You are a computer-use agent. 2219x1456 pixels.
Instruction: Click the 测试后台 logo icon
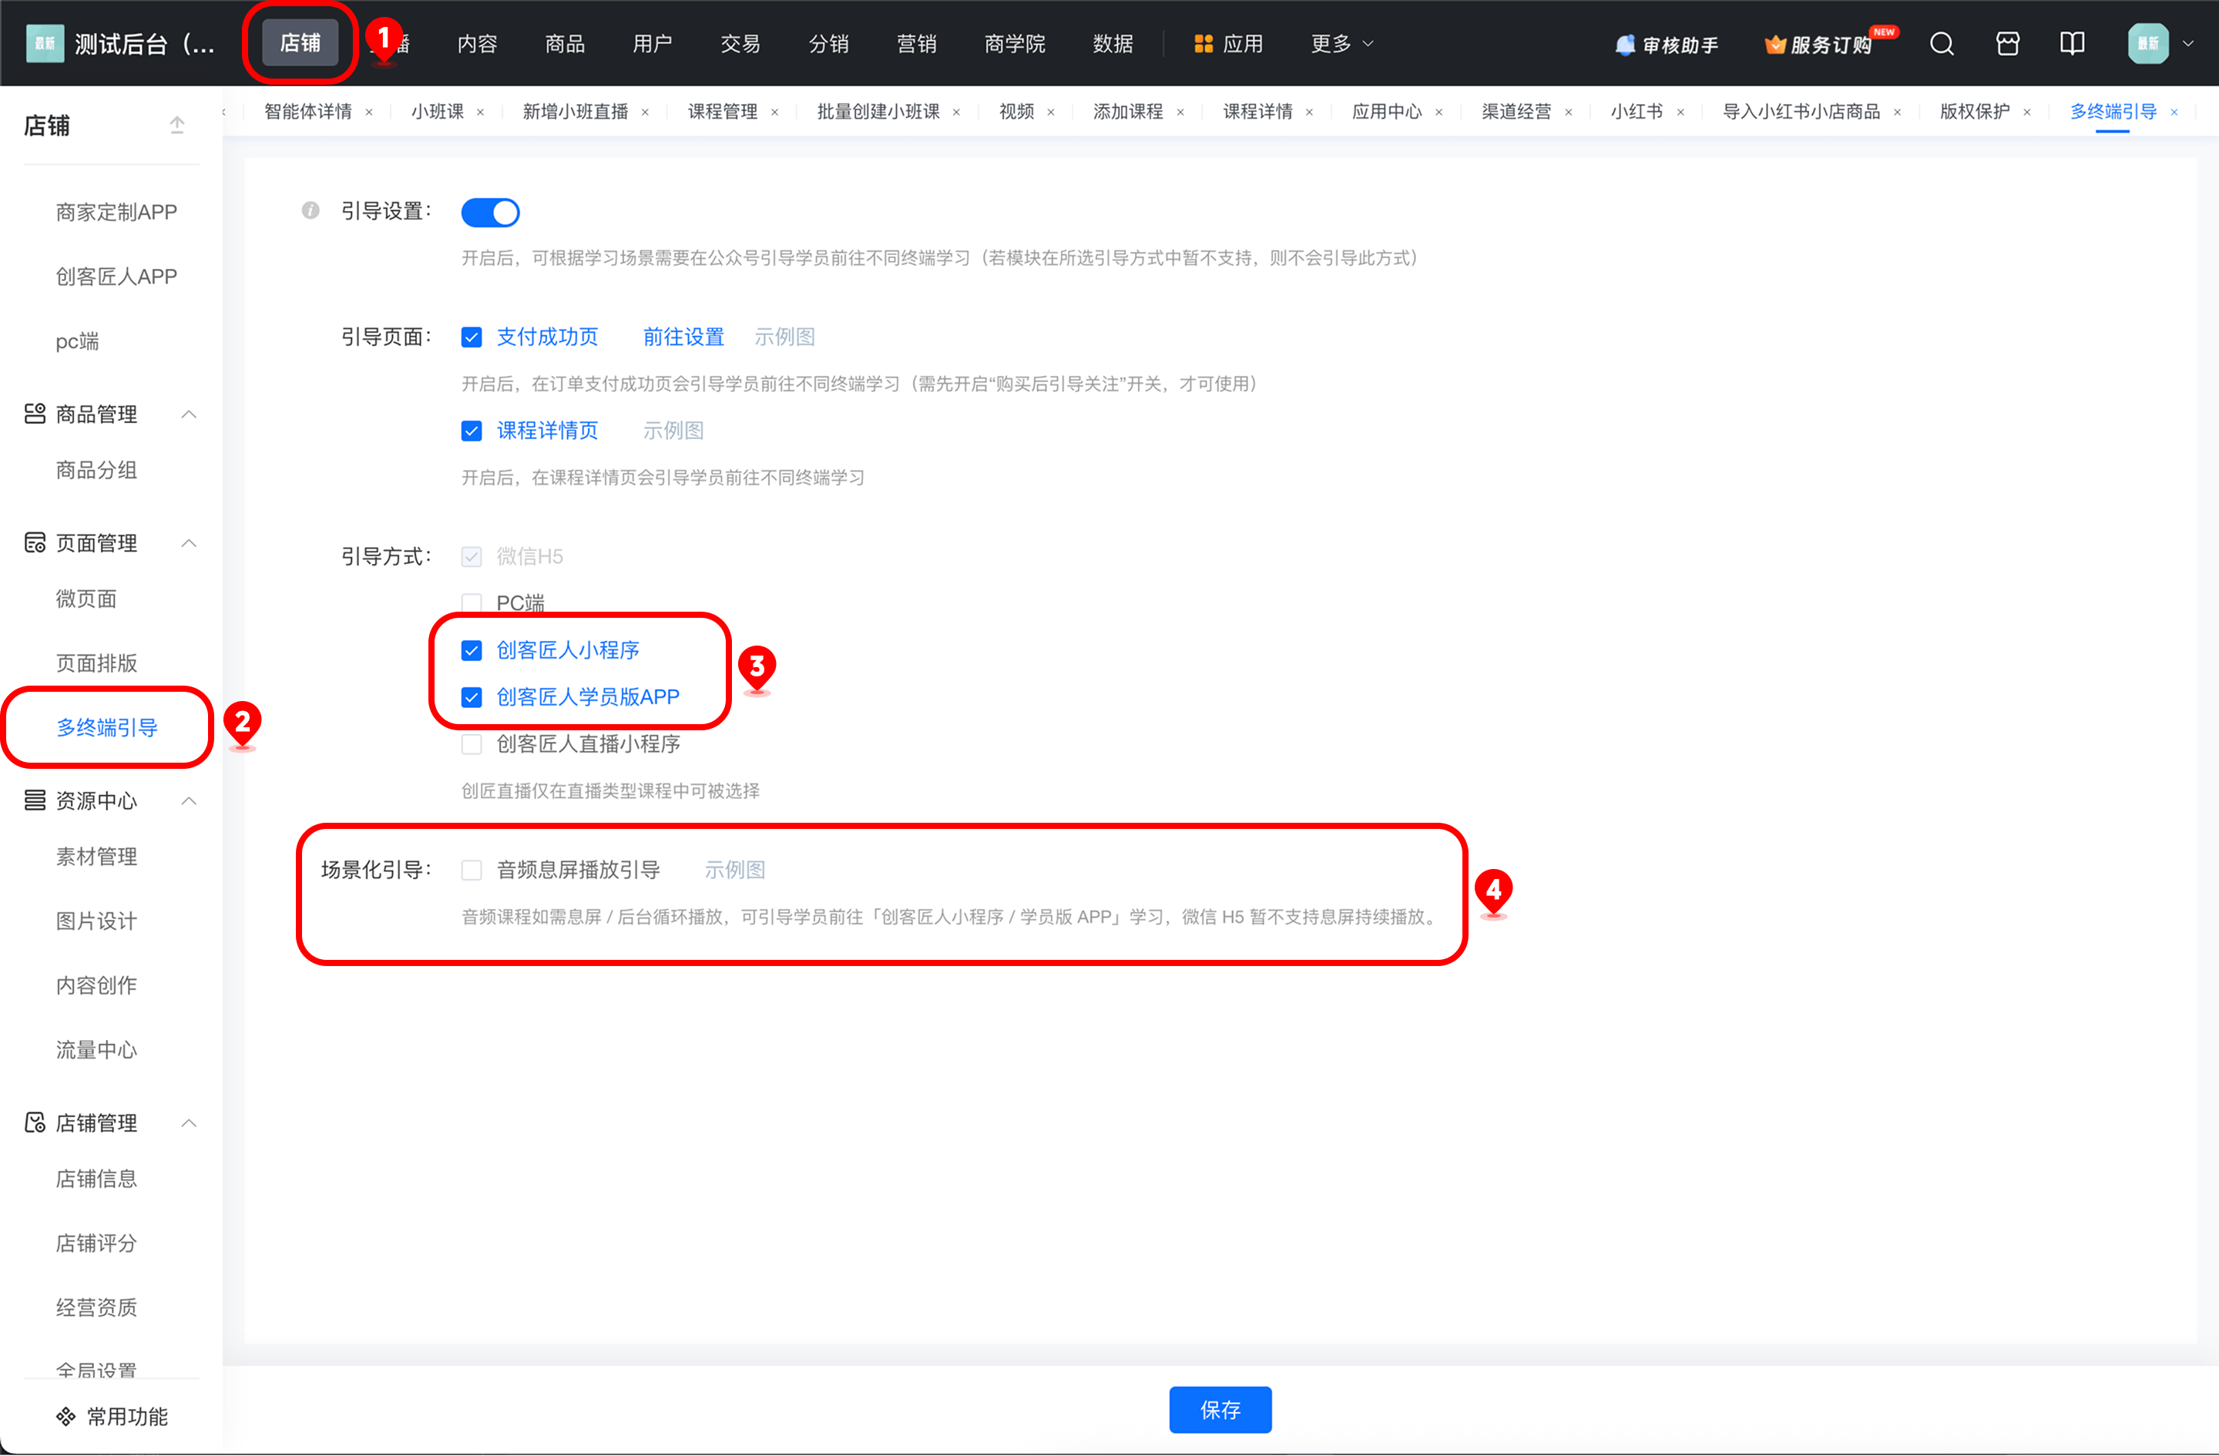[x=45, y=44]
